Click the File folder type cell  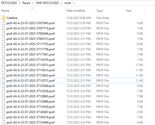coord(103,18)
